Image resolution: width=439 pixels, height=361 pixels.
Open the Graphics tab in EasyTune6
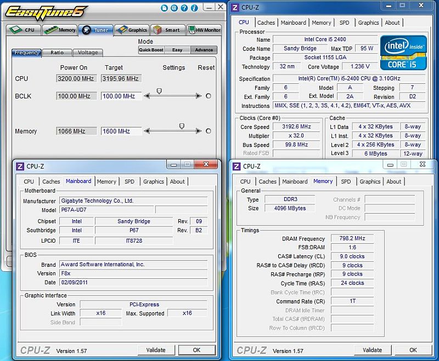click(x=131, y=30)
